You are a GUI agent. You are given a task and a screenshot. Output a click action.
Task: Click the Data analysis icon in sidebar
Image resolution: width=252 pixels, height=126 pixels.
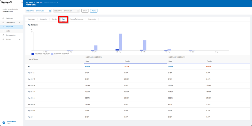coord(3,23)
